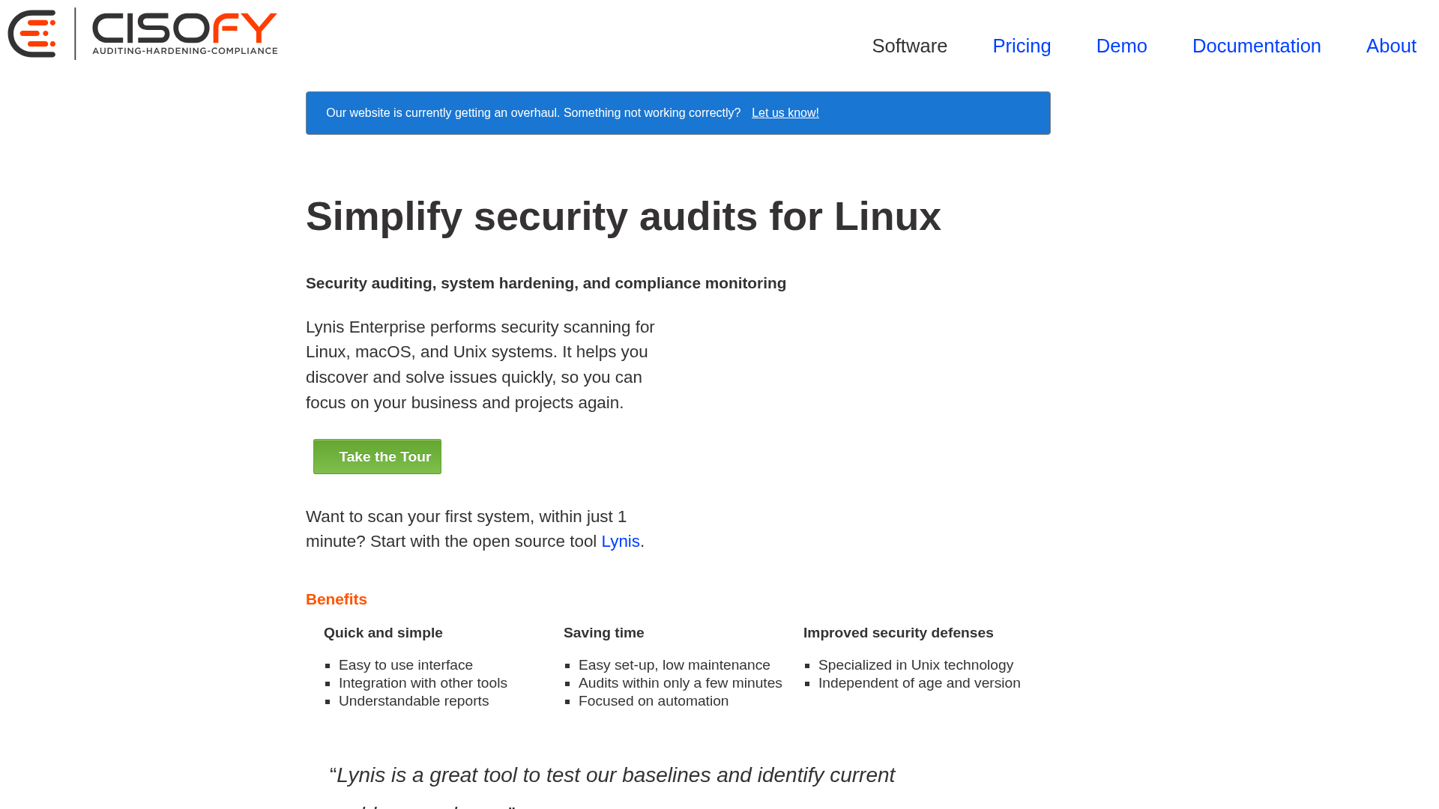Viewport: 1439px width, 809px height.
Task: Open the Demo section
Action: coord(1121,46)
